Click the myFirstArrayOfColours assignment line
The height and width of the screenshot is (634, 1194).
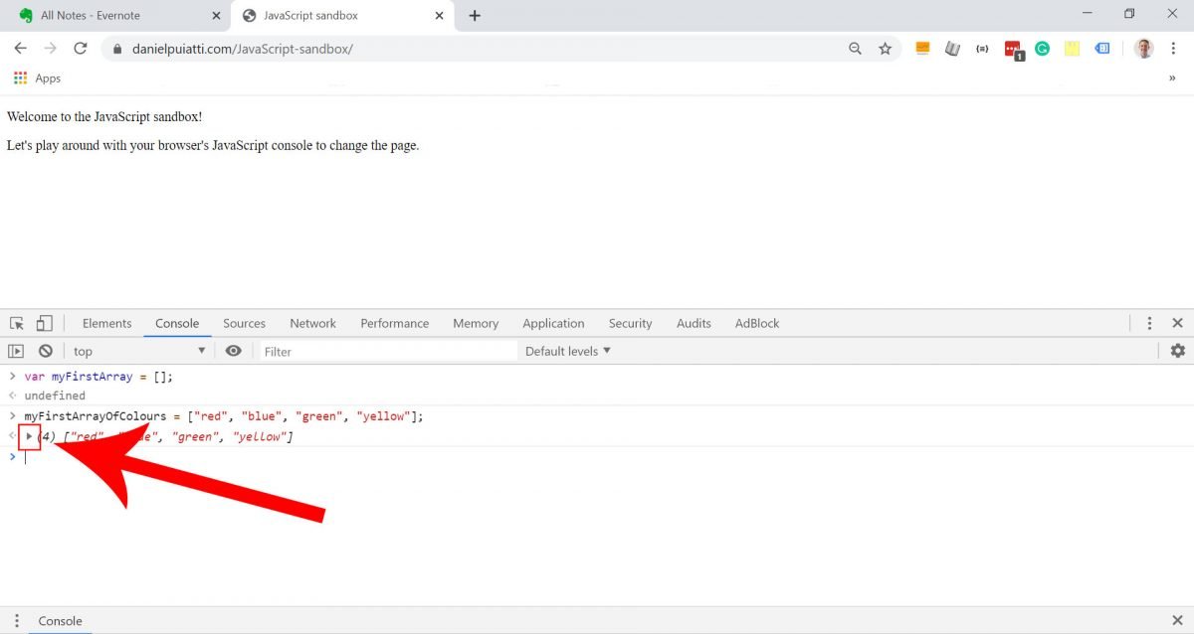(x=224, y=416)
